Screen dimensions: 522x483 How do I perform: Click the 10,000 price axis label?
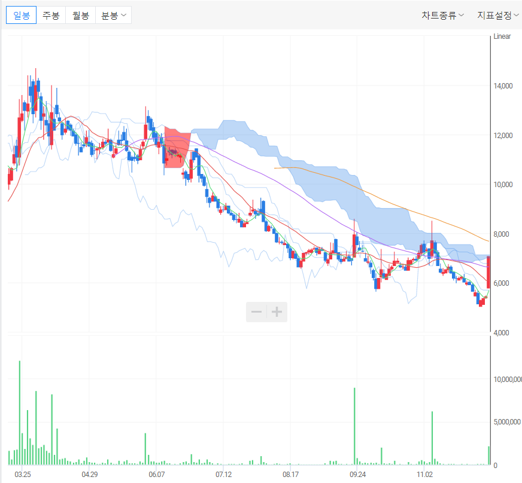coord(503,185)
